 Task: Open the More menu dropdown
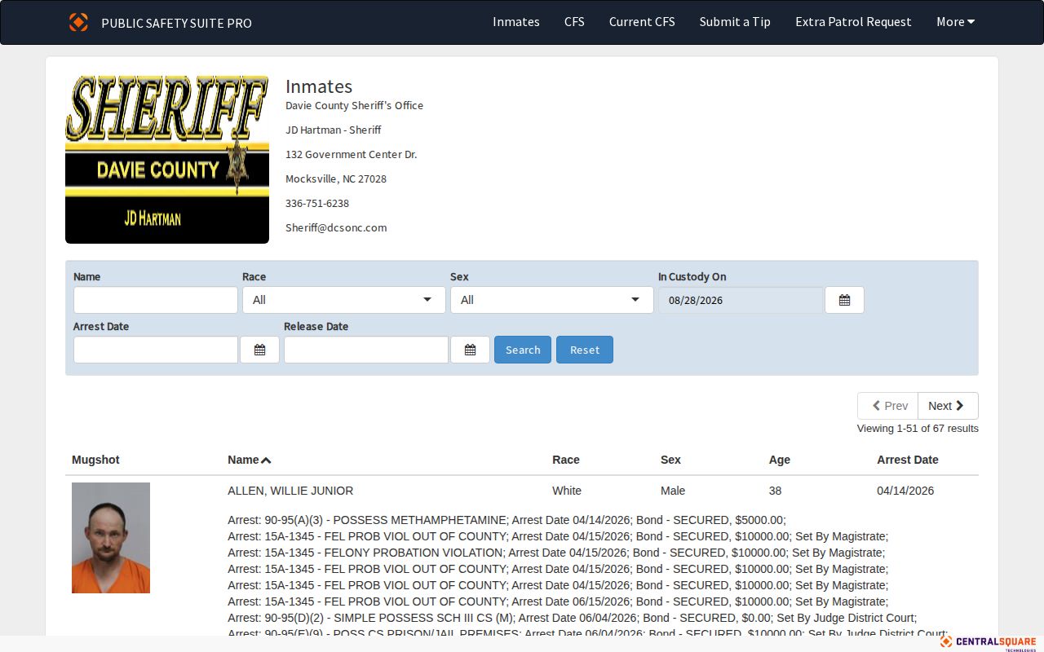pos(956,22)
